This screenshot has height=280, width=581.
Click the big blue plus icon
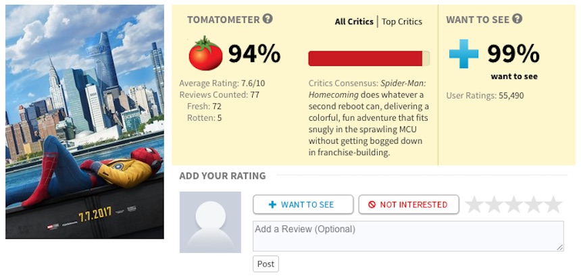pyautogui.click(x=463, y=54)
